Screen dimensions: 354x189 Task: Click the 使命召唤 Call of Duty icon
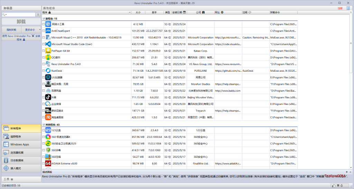coord(48,110)
